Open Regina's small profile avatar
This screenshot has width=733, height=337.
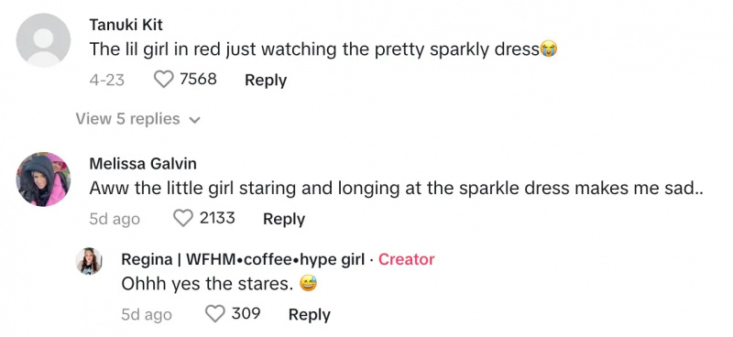(x=89, y=261)
